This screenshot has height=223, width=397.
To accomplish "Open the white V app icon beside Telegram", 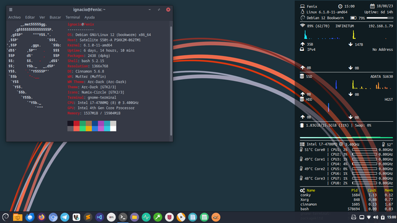I will [76, 217].
